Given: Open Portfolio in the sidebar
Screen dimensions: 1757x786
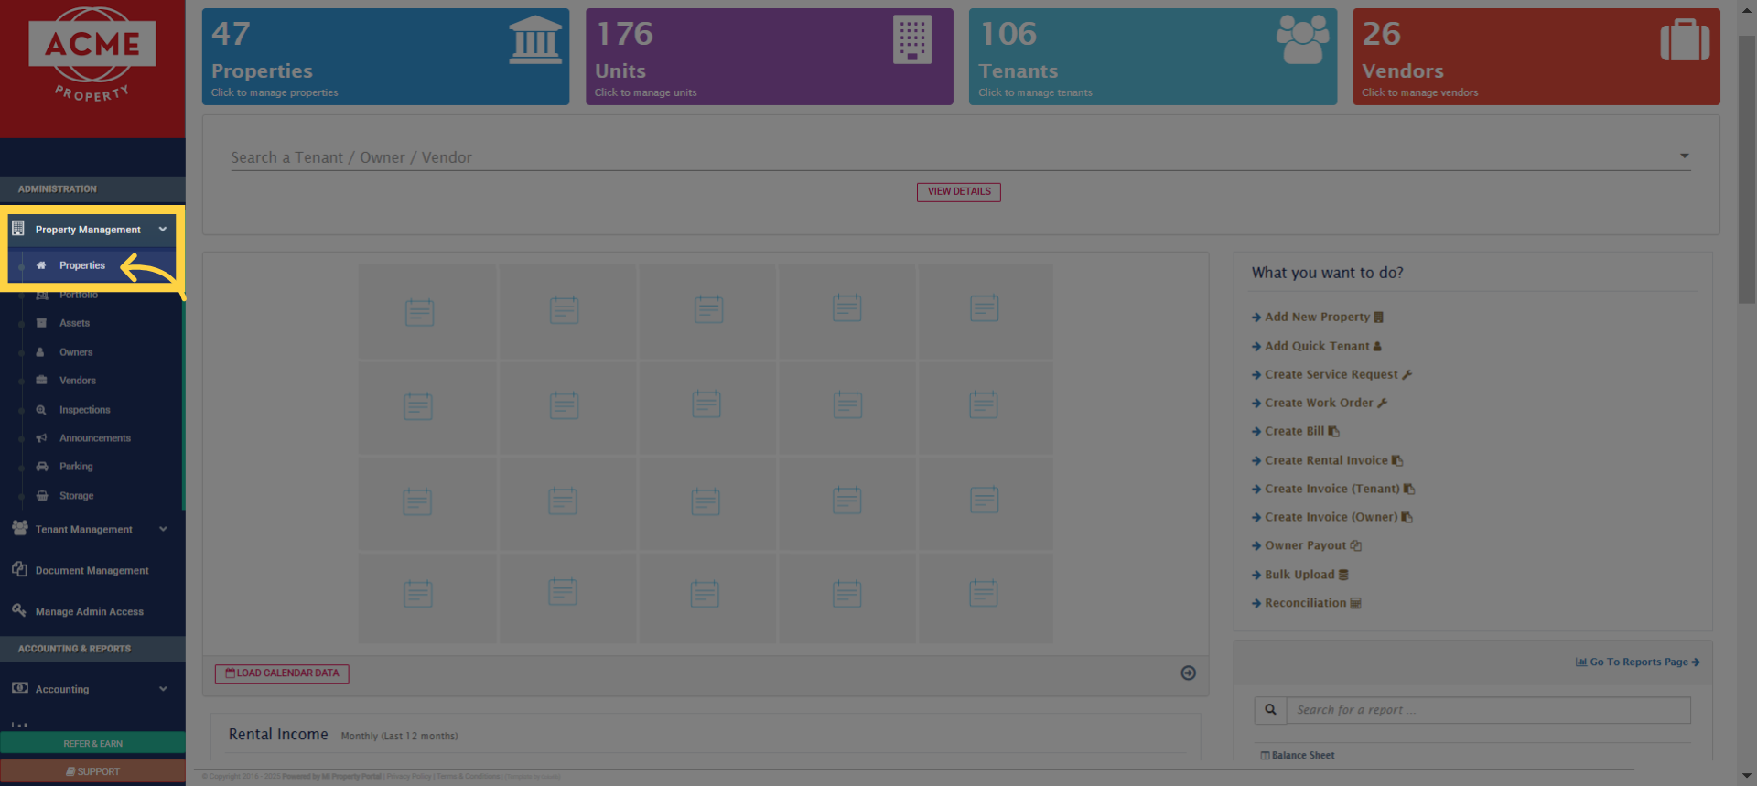Looking at the screenshot, I should click(79, 295).
